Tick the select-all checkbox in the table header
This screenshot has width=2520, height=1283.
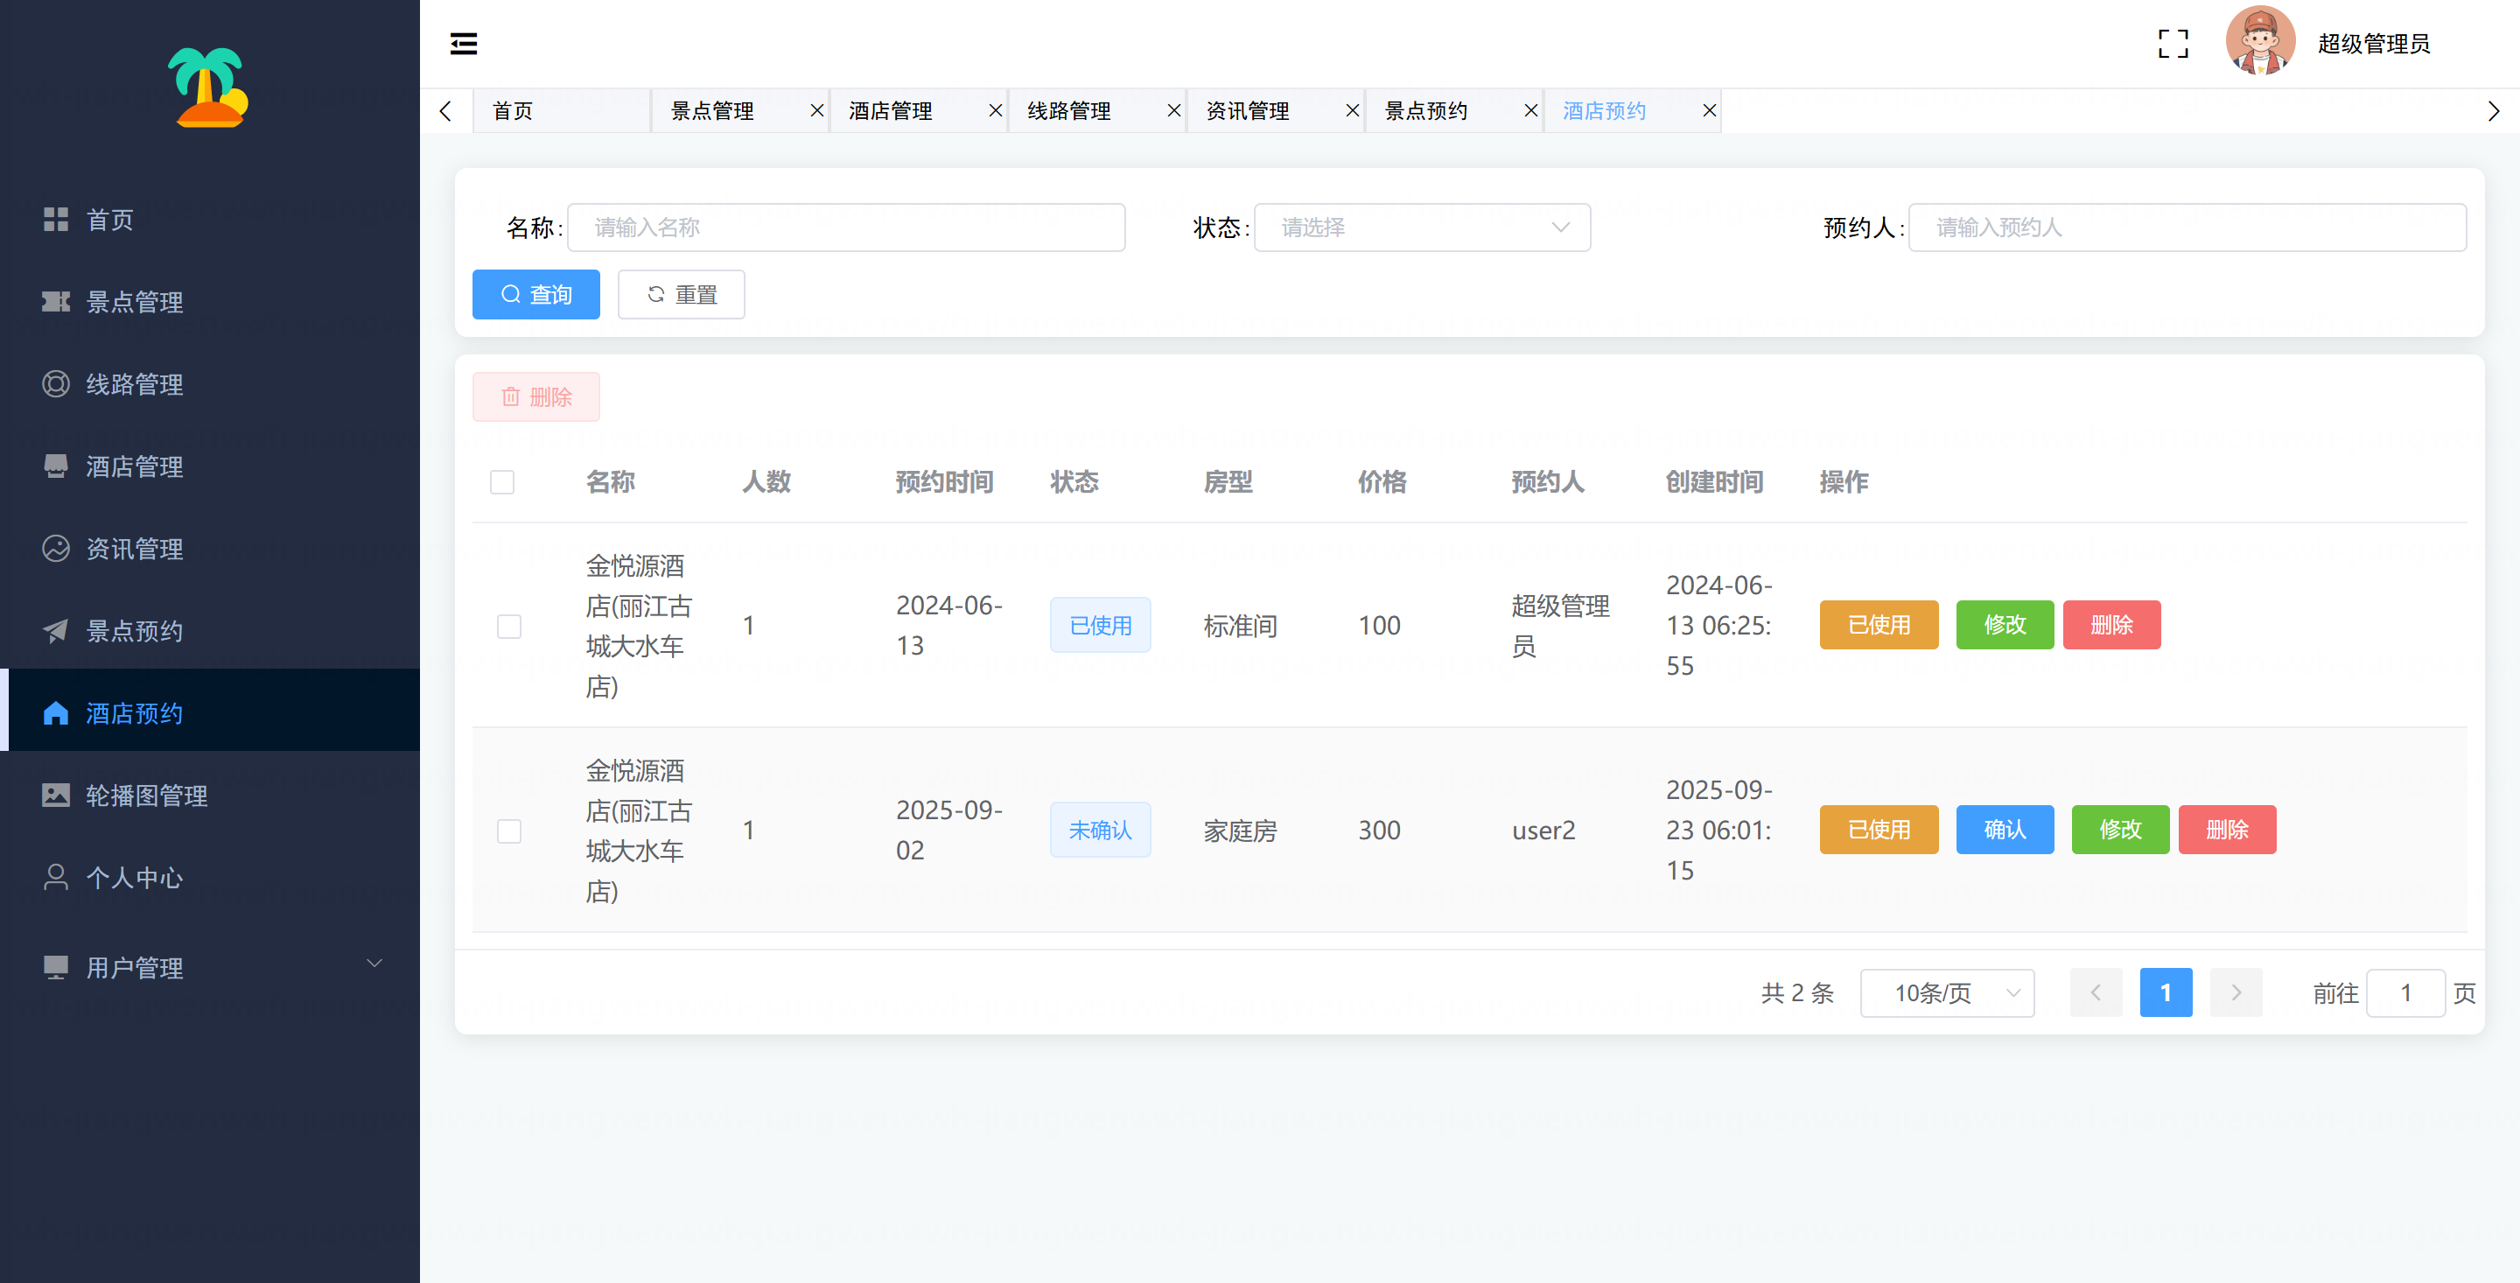[x=502, y=482]
